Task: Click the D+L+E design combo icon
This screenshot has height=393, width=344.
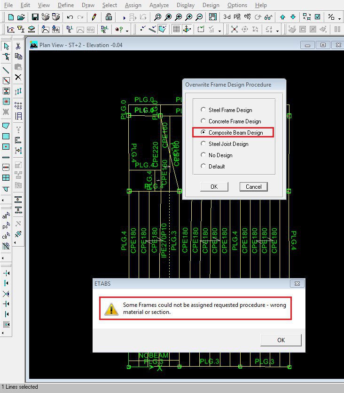Action: (x=105, y=30)
